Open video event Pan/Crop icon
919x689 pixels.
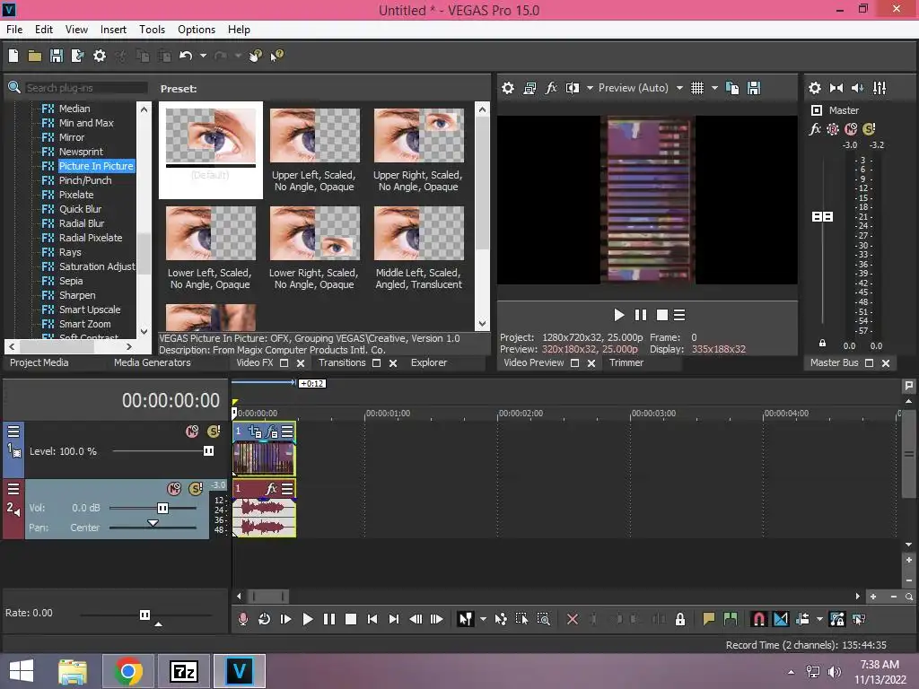pos(255,432)
